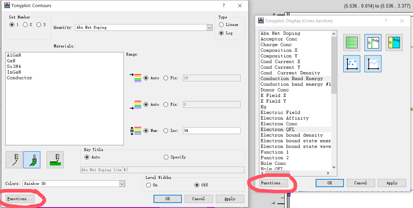413x208 pixels.
Task: Open the Quantity dropdown
Action: (x=209, y=27)
